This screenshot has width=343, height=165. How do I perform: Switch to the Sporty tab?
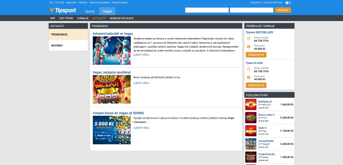(90, 12)
